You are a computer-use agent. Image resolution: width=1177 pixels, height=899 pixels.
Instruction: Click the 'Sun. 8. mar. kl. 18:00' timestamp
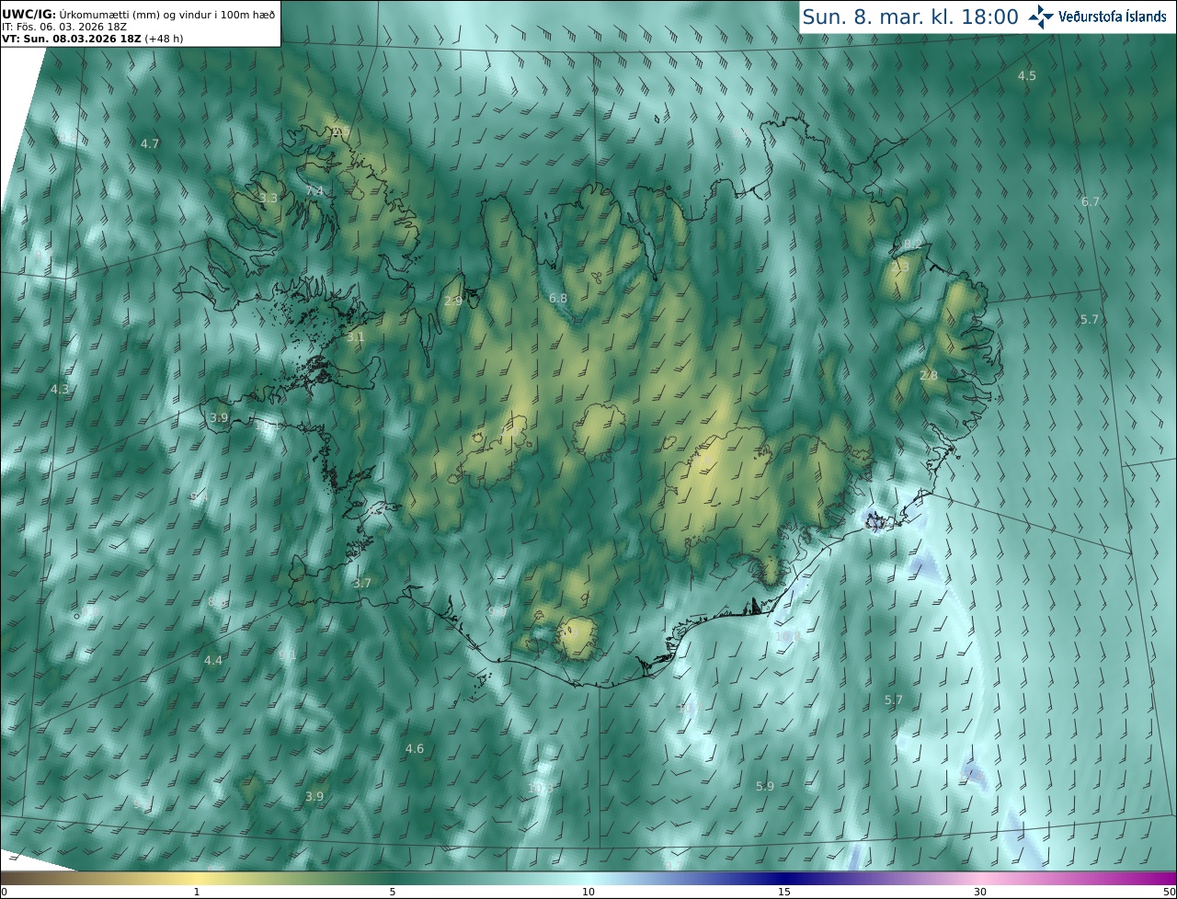(x=909, y=17)
